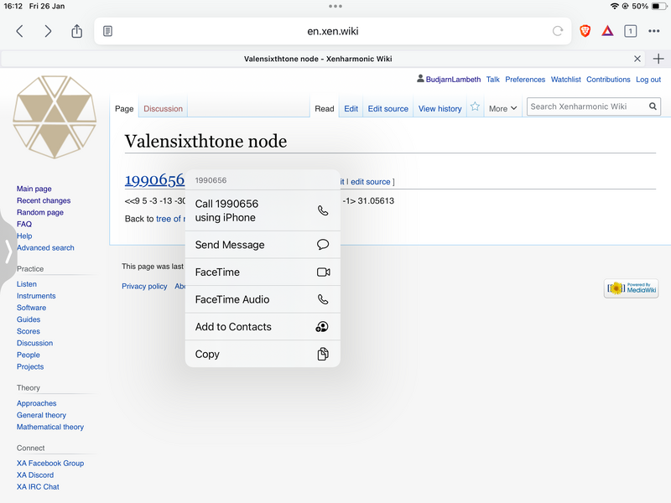Screen dimensions: 671x503
Task: Click the search magnifier icon
Action: click(x=653, y=106)
